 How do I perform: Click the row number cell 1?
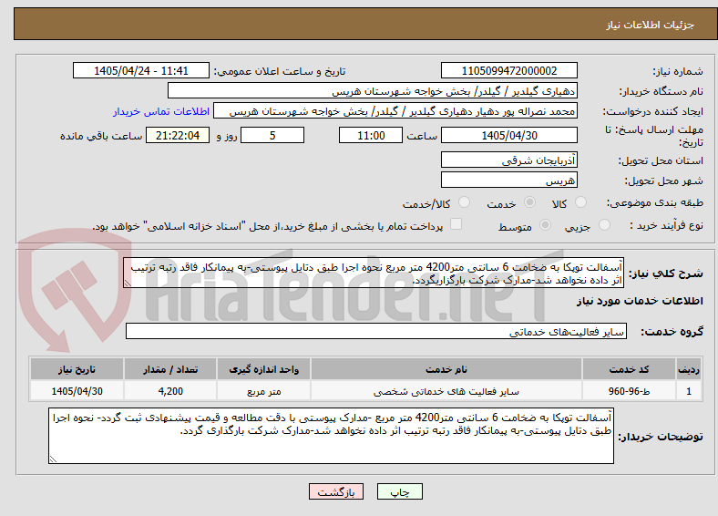click(x=689, y=391)
